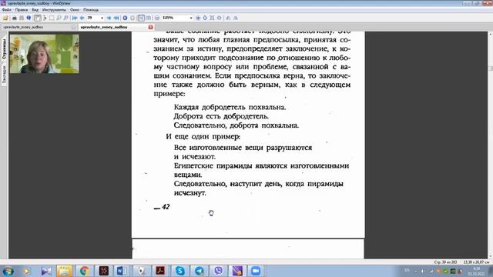This screenshot has height=277, width=493.
Task: Go to the next page arrow
Action: point(109,18)
